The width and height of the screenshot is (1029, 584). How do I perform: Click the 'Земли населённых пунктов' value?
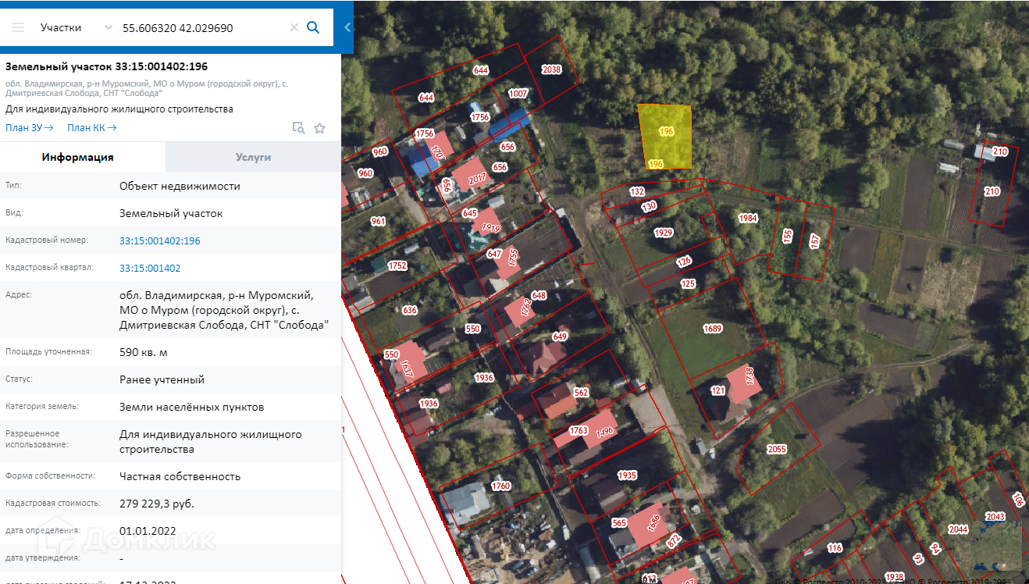point(191,407)
